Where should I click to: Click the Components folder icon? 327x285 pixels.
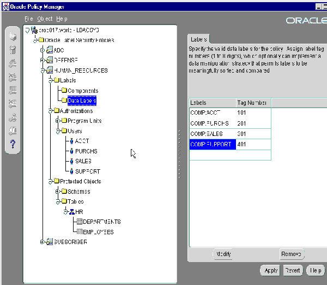(x=64, y=91)
